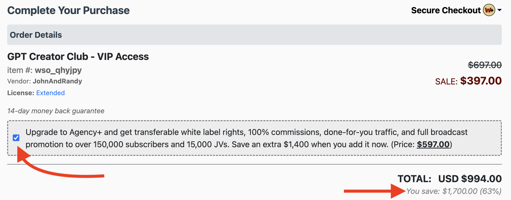Screen dimensions: 511x200
Task: Click the underlined $597.00 upgrade price
Action: (433, 144)
